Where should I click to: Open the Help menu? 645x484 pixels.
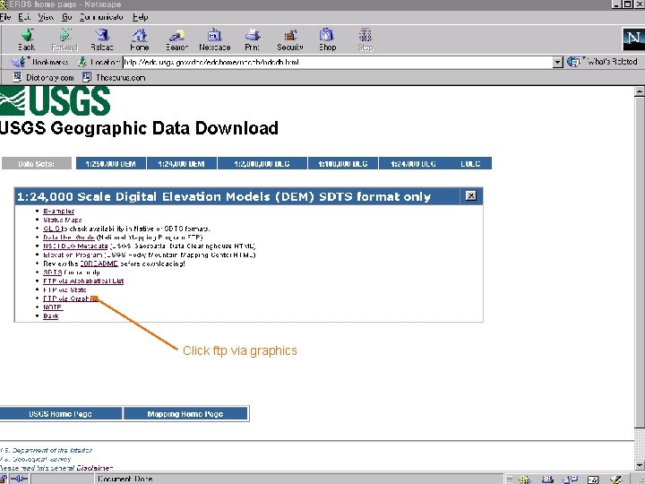click(x=141, y=17)
